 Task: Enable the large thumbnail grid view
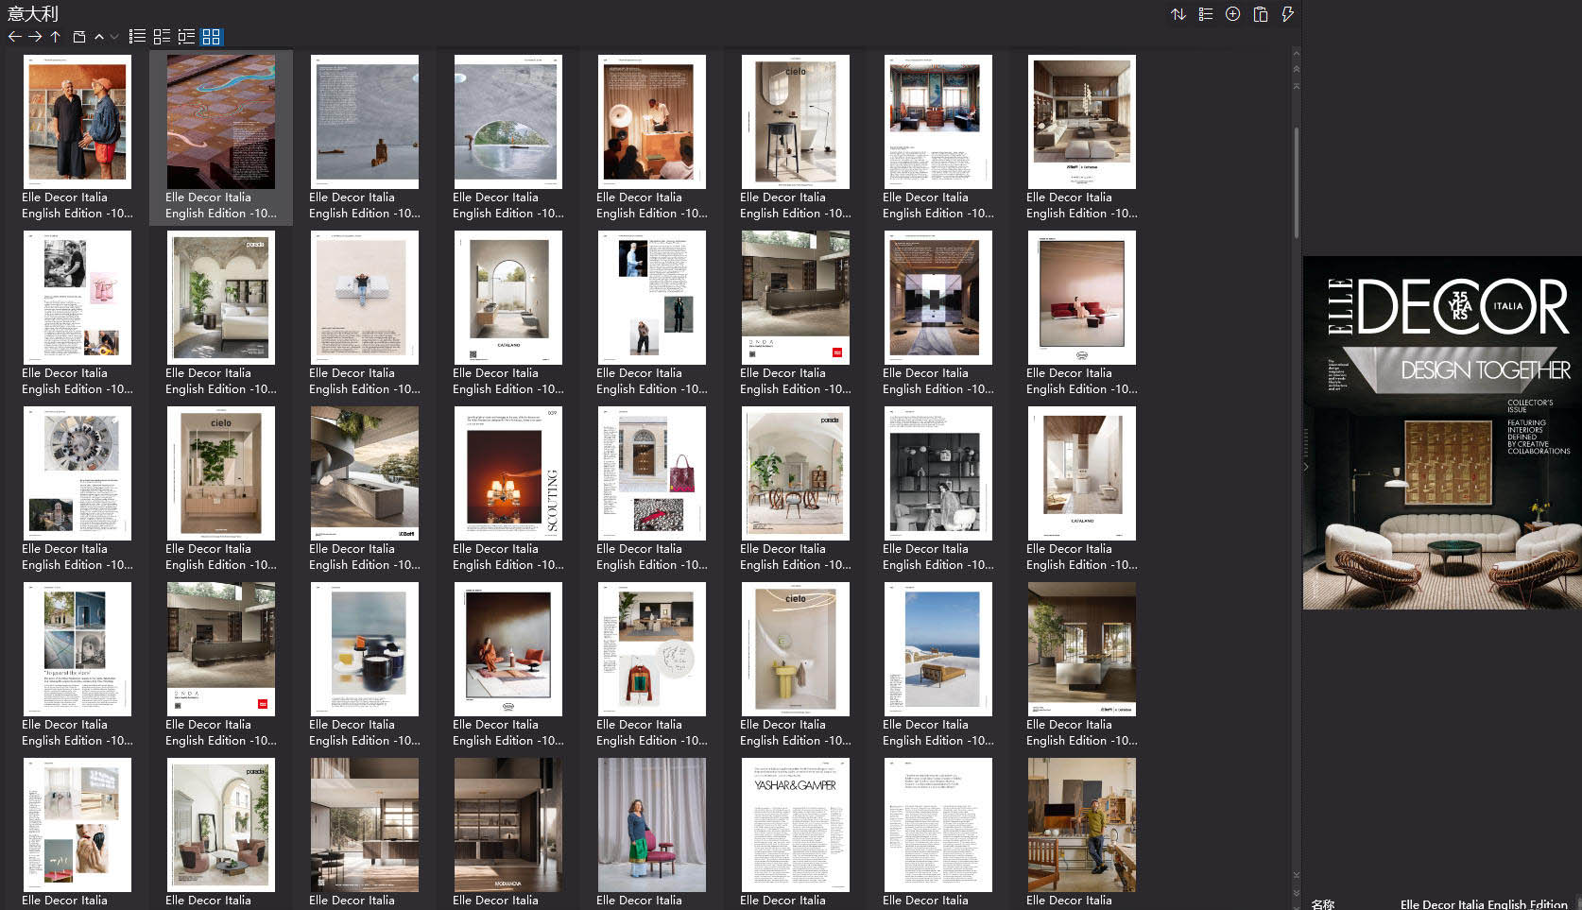pos(212,37)
